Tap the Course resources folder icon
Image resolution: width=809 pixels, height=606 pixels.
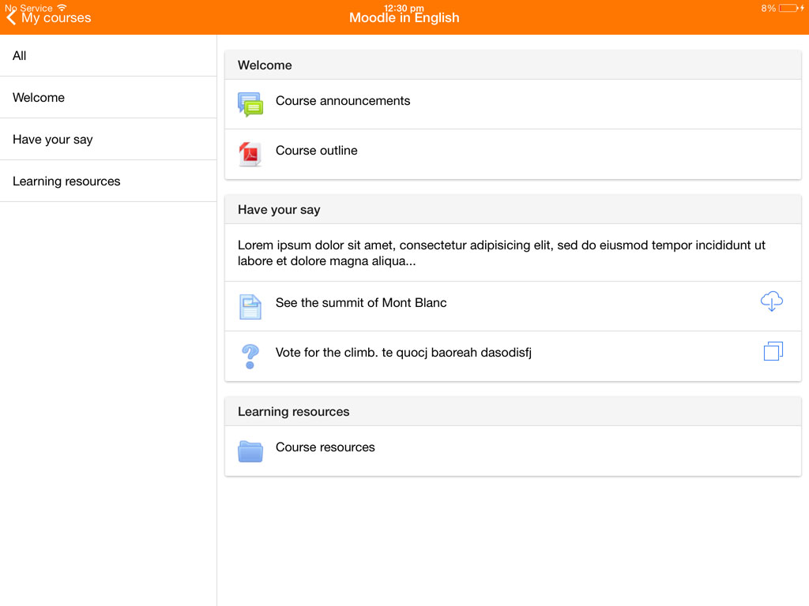tap(250, 451)
